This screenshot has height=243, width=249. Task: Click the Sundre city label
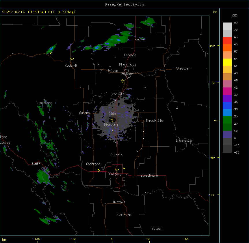[84, 113]
